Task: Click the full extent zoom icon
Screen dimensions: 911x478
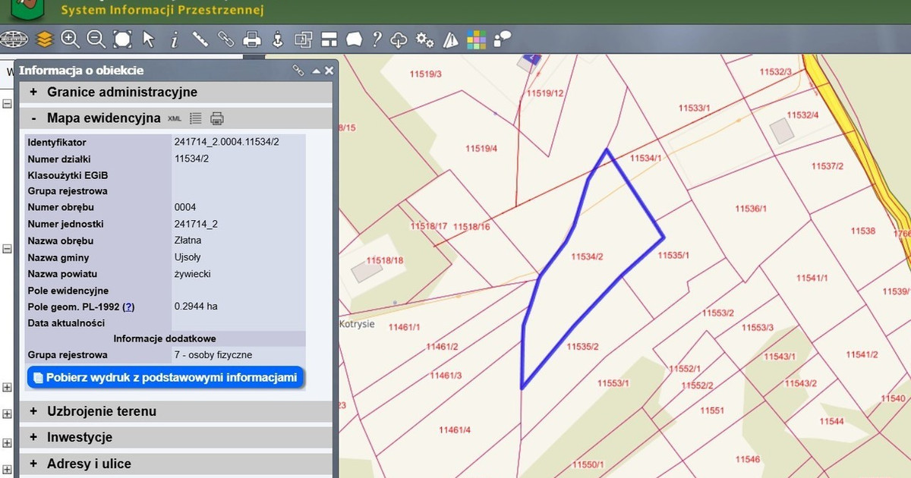Action: point(123,39)
